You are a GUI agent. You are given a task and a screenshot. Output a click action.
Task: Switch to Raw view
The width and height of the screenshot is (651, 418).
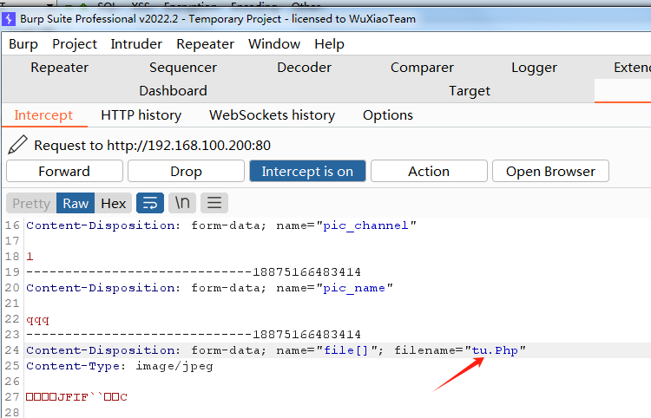76,203
